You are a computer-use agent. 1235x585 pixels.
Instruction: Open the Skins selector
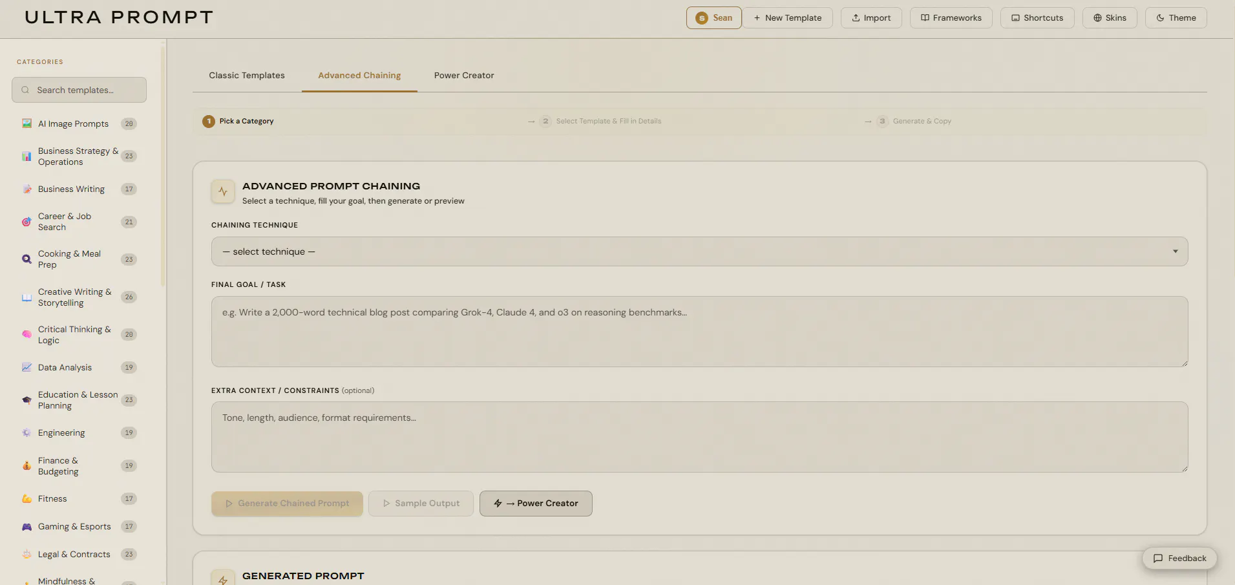coord(1110,18)
